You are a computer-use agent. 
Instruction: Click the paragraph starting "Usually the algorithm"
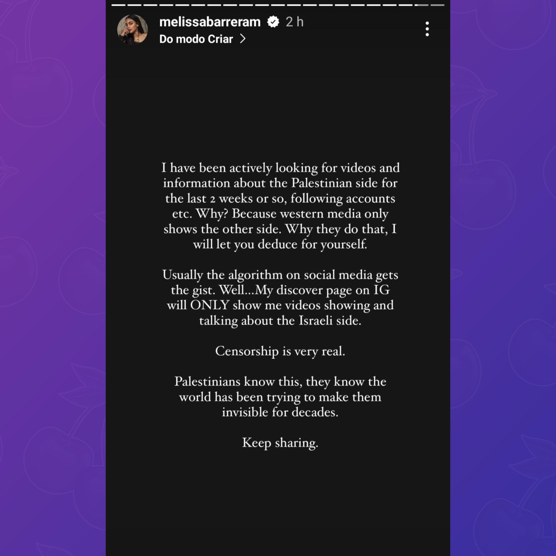point(280,298)
